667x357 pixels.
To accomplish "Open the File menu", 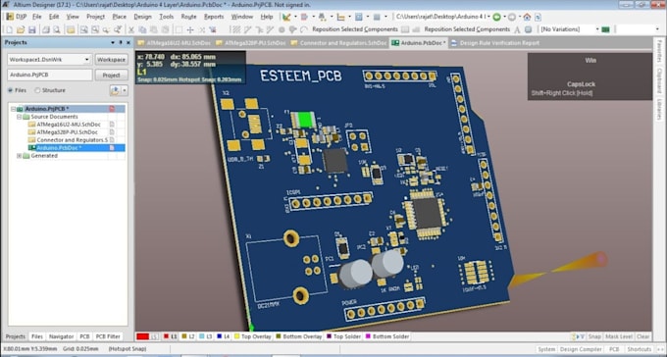I will pyautogui.click(x=37, y=17).
